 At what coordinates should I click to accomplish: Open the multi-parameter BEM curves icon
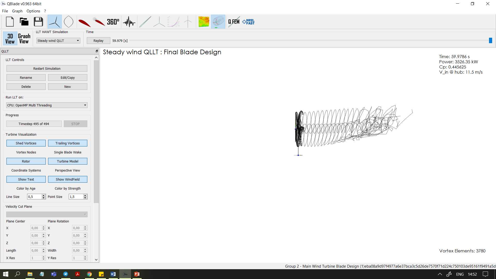[174, 22]
